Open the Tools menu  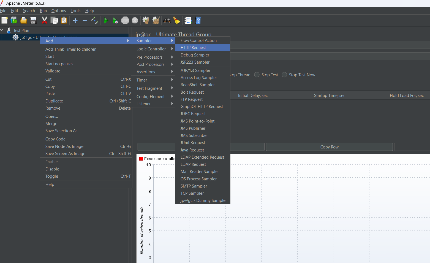tap(75, 11)
